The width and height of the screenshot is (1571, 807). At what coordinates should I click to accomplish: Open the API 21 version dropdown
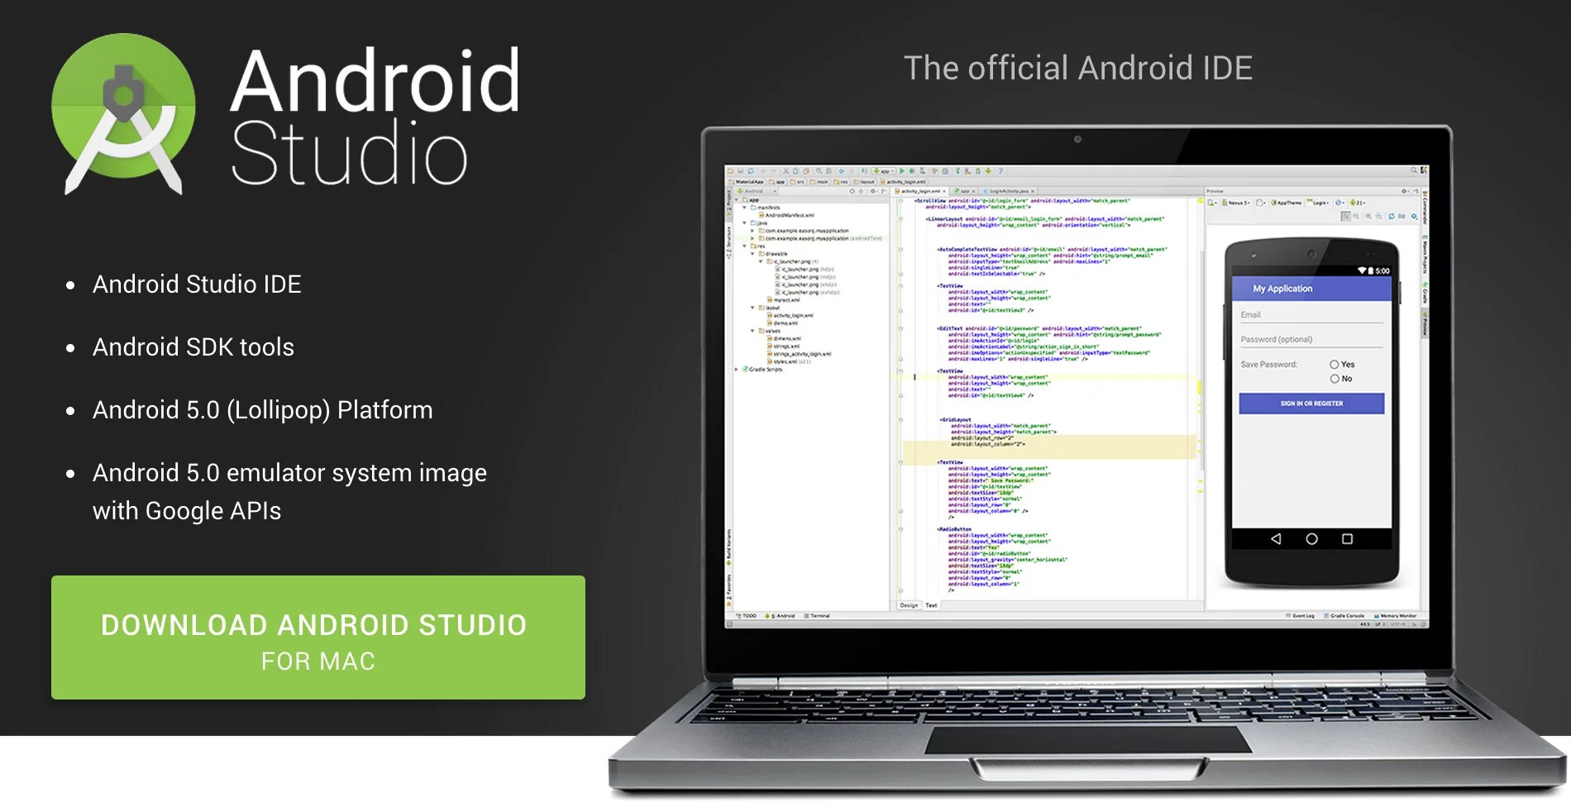[1357, 203]
